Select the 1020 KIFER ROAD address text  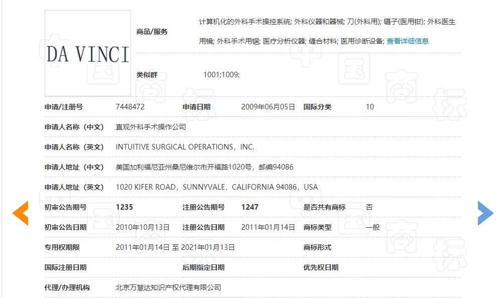click(x=217, y=187)
